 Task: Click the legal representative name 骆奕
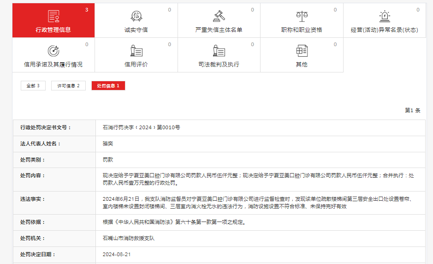click(108, 144)
